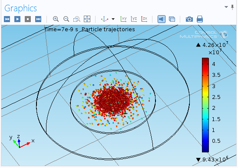Viewport: 238px width, 168px height.
Task: Open the default view dropdown arrow
Action: point(113,19)
